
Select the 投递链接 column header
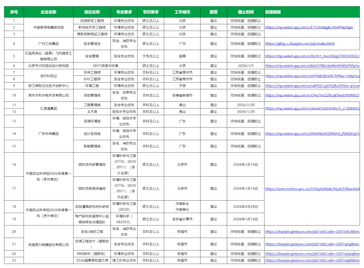[x=312, y=12]
